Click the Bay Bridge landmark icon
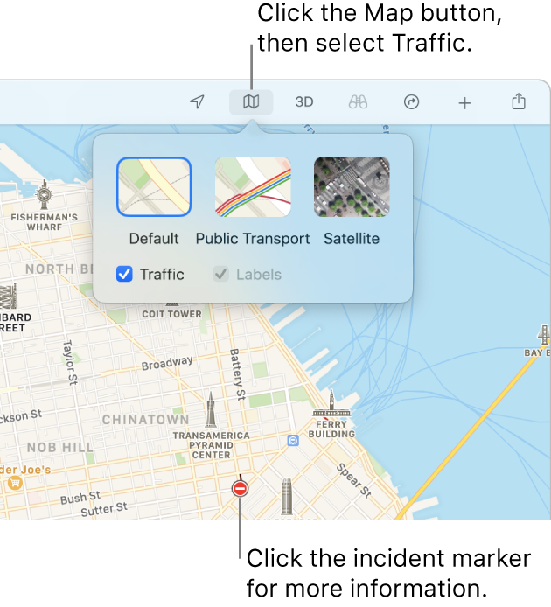The height and width of the screenshot is (607, 551). coord(544,335)
